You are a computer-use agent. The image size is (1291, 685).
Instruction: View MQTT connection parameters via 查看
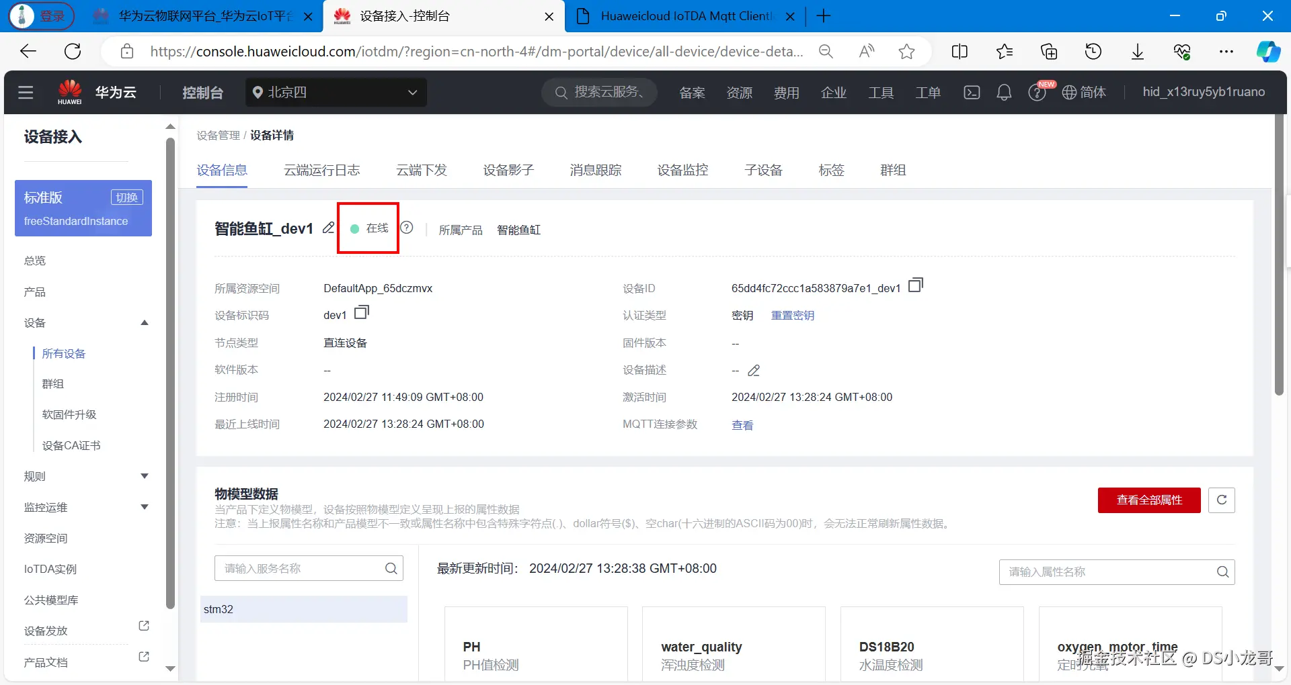tap(742, 425)
